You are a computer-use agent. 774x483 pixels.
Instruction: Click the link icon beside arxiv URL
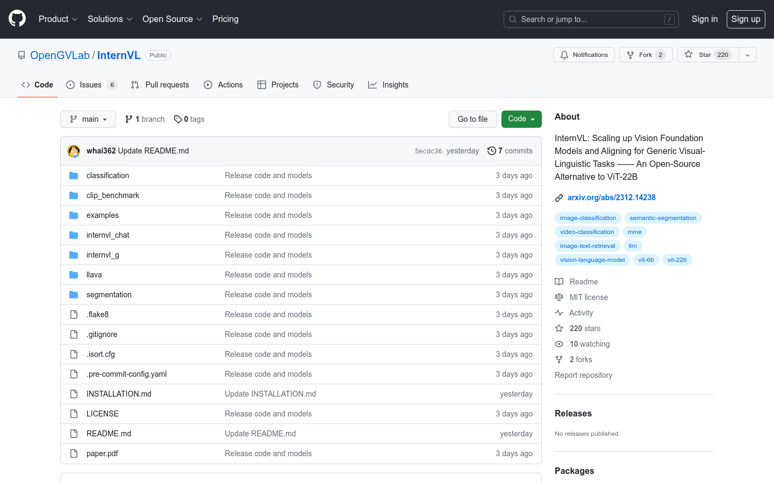tap(559, 198)
